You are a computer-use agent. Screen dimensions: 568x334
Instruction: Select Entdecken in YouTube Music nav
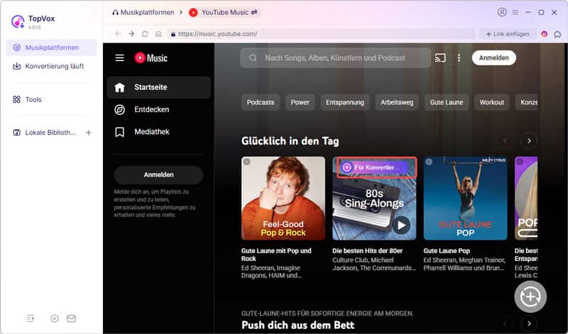158,109
